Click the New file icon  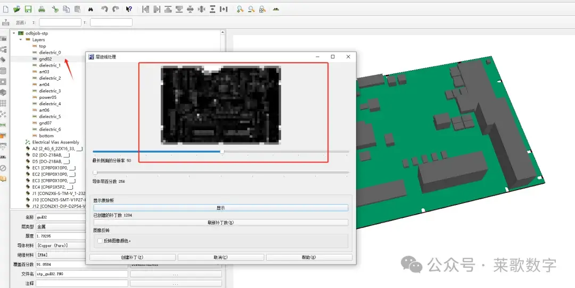[x=5, y=9]
